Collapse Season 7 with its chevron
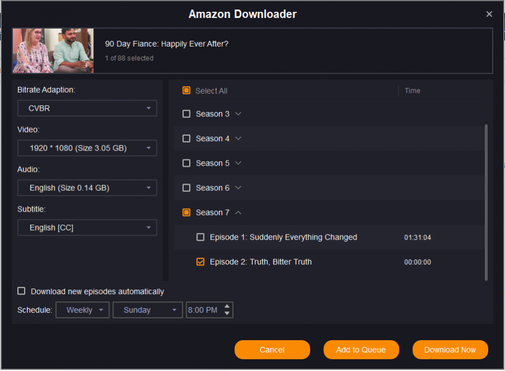 point(238,213)
